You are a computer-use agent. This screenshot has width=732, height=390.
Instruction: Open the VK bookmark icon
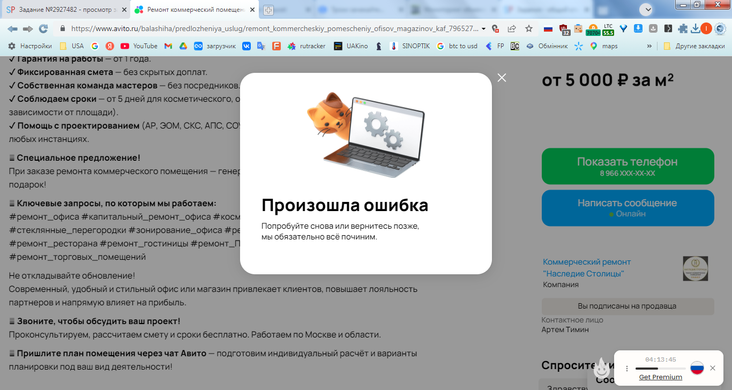pos(247,46)
